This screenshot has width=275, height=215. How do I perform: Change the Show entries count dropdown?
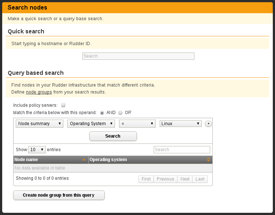(37, 150)
